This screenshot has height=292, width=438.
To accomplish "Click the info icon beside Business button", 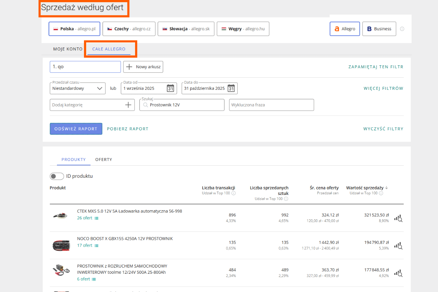I will pos(402,29).
